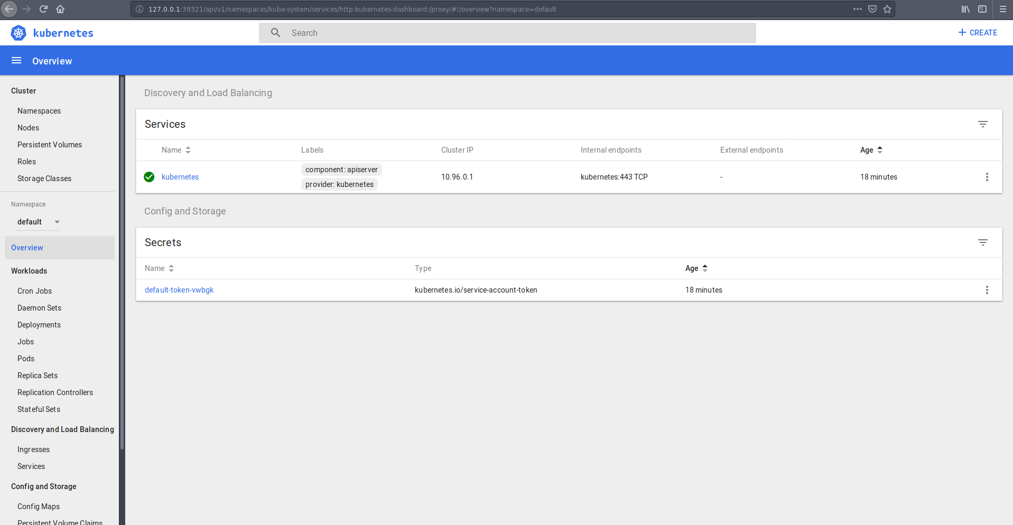Click the browser reload icon
This screenshot has width=1013, height=525.
coord(43,9)
